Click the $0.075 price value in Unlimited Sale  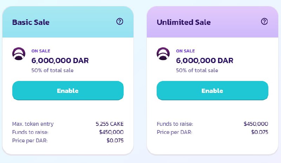(260, 132)
